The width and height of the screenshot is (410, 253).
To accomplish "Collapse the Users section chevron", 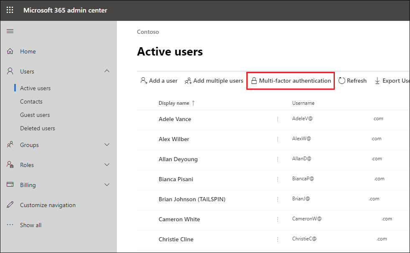I will pos(107,71).
